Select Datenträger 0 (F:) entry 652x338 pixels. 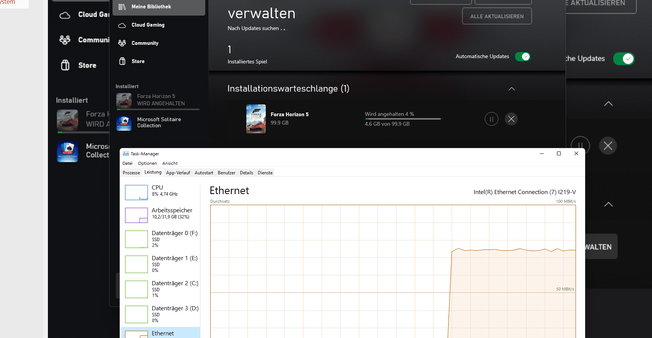pyautogui.click(x=160, y=239)
